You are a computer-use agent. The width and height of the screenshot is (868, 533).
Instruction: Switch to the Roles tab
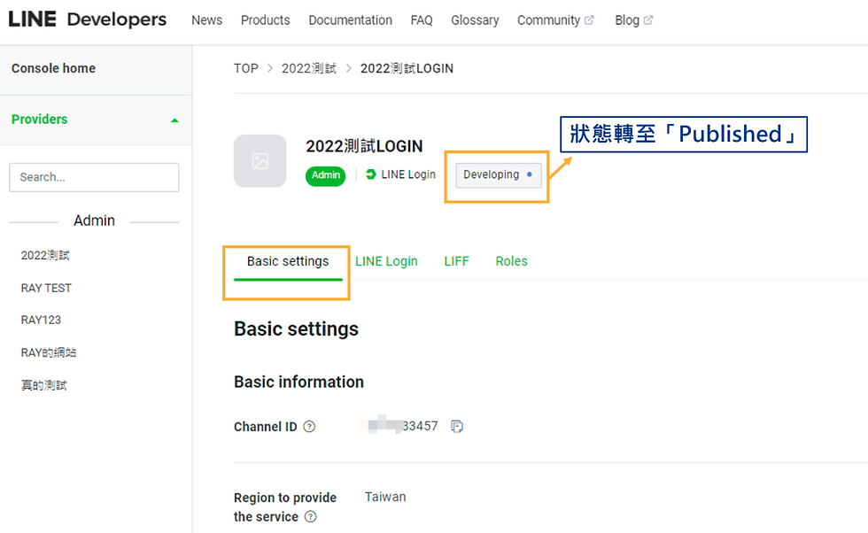click(512, 261)
